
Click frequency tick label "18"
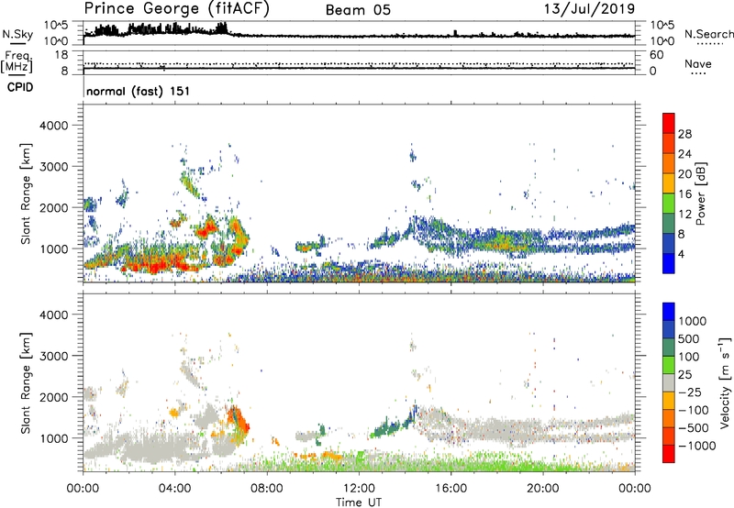(x=61, y=55)
